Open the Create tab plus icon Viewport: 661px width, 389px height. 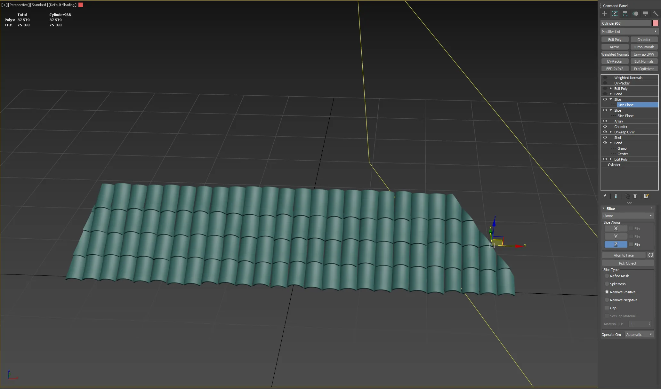point(604,14)
